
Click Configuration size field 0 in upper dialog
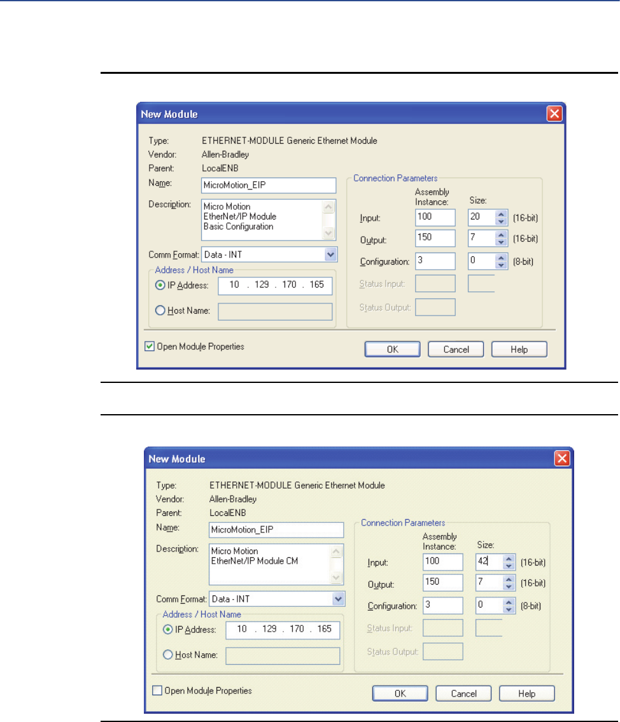(x=482, y=261)
